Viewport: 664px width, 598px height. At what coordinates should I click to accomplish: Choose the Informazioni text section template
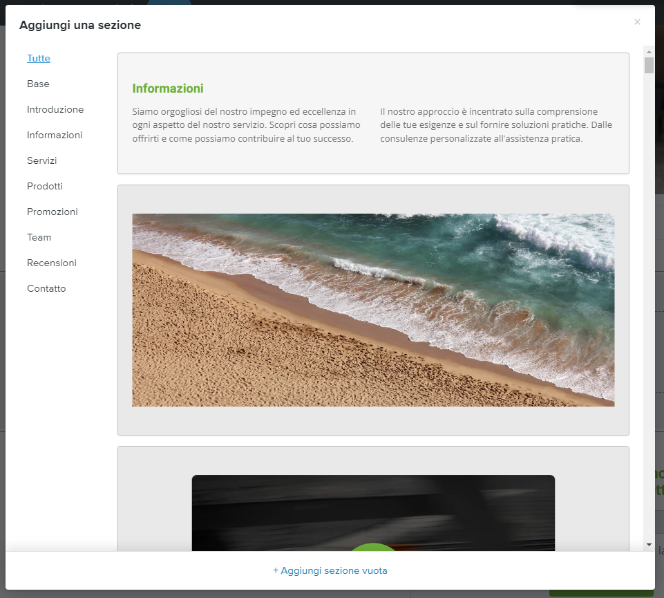[x=373, y=113]
